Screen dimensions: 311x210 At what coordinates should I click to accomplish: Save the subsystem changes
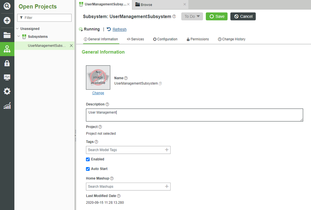[x=216, y=16]
